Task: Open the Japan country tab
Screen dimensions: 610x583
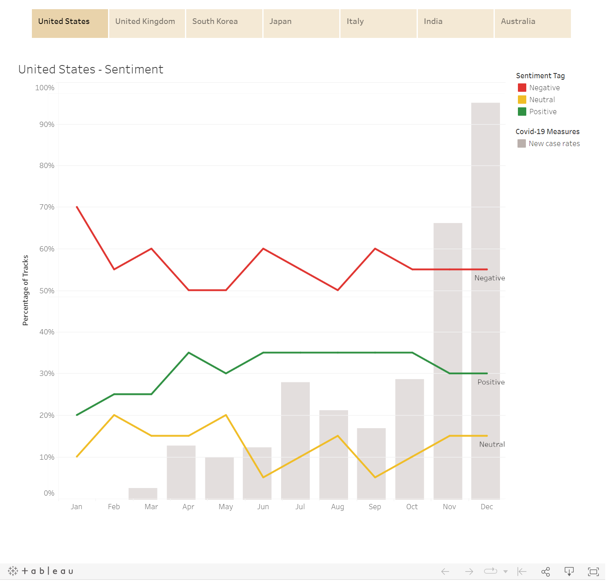Action: (x=281, y=21)
